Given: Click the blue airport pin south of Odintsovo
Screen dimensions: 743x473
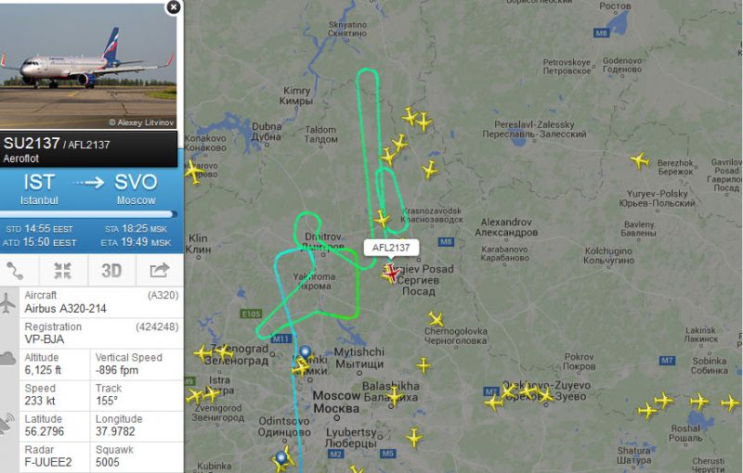Looking at the screenshot, I should click(281, 458).
